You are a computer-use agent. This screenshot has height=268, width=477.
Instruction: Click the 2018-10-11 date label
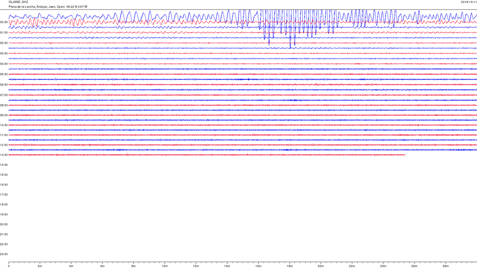click(469, 2)
